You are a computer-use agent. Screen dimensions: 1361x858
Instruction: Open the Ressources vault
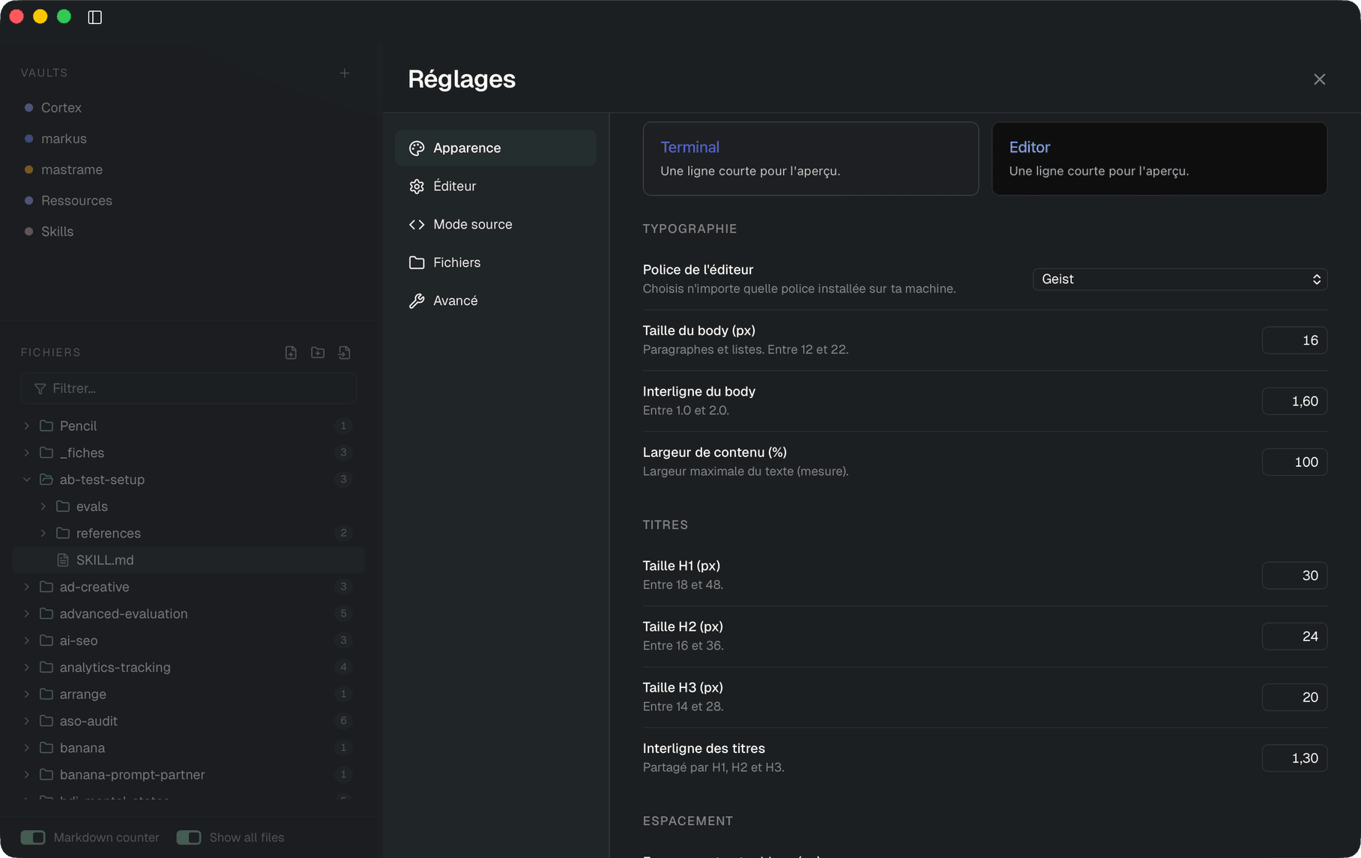pos(76,201)
